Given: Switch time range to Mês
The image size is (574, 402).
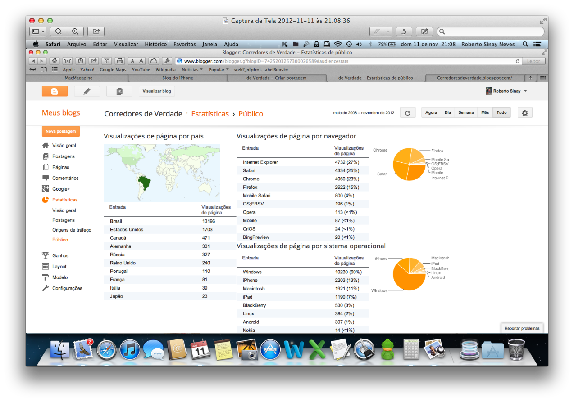Looking at the screenshot, I should pos(485,113).
